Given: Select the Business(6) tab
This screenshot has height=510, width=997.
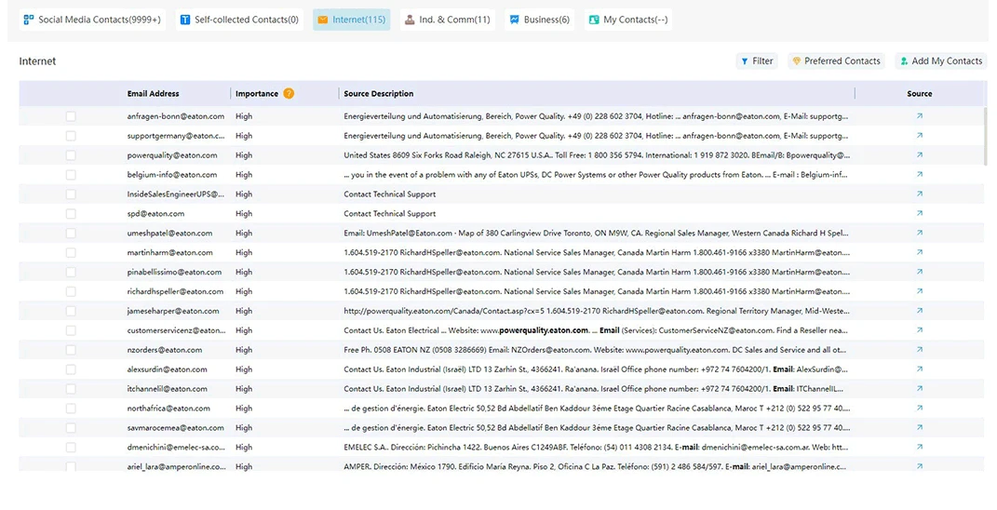Looking at the screenshot, I should click(x=540, y=20).
